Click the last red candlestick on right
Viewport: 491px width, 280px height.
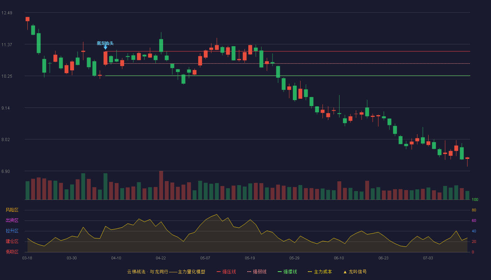467,158
